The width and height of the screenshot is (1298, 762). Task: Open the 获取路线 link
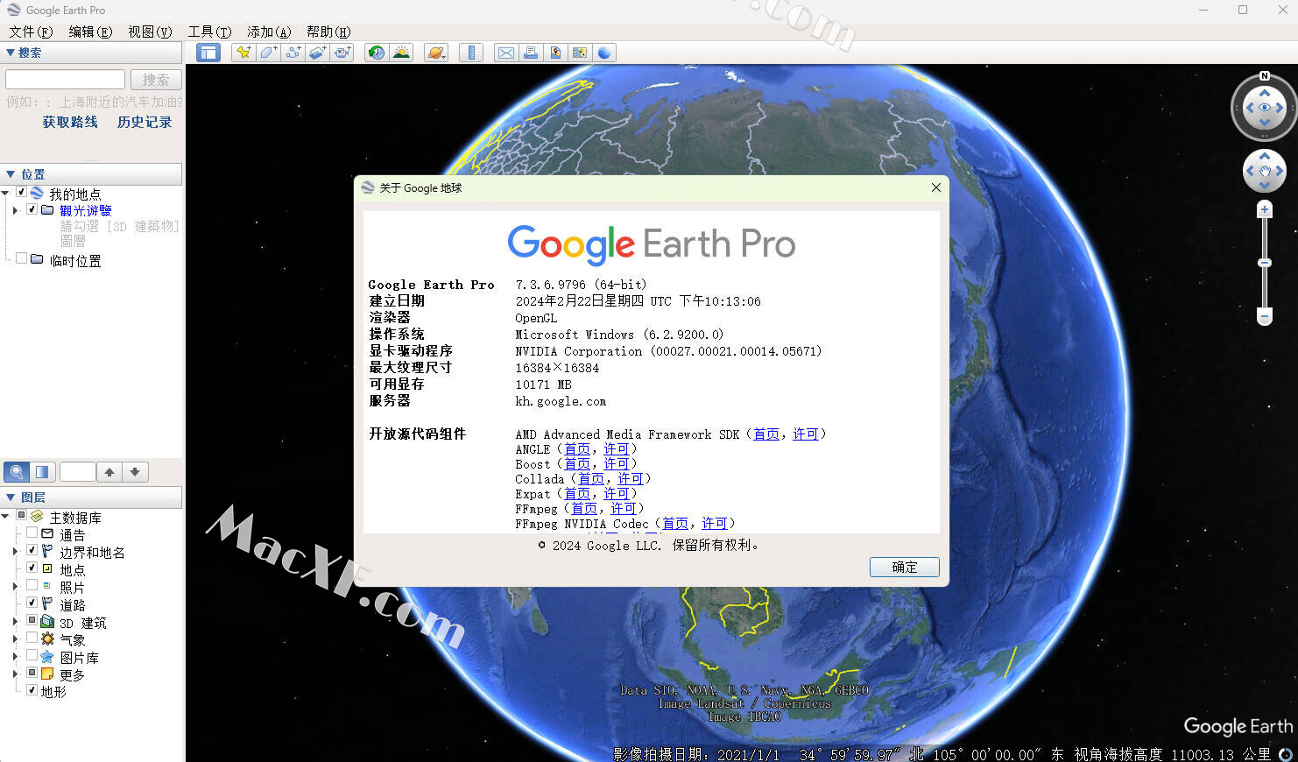pos(70,122)
